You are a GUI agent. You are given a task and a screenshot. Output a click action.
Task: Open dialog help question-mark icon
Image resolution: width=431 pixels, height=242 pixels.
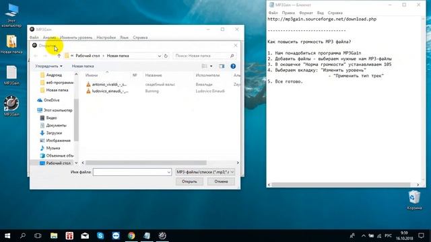(233, 66)
